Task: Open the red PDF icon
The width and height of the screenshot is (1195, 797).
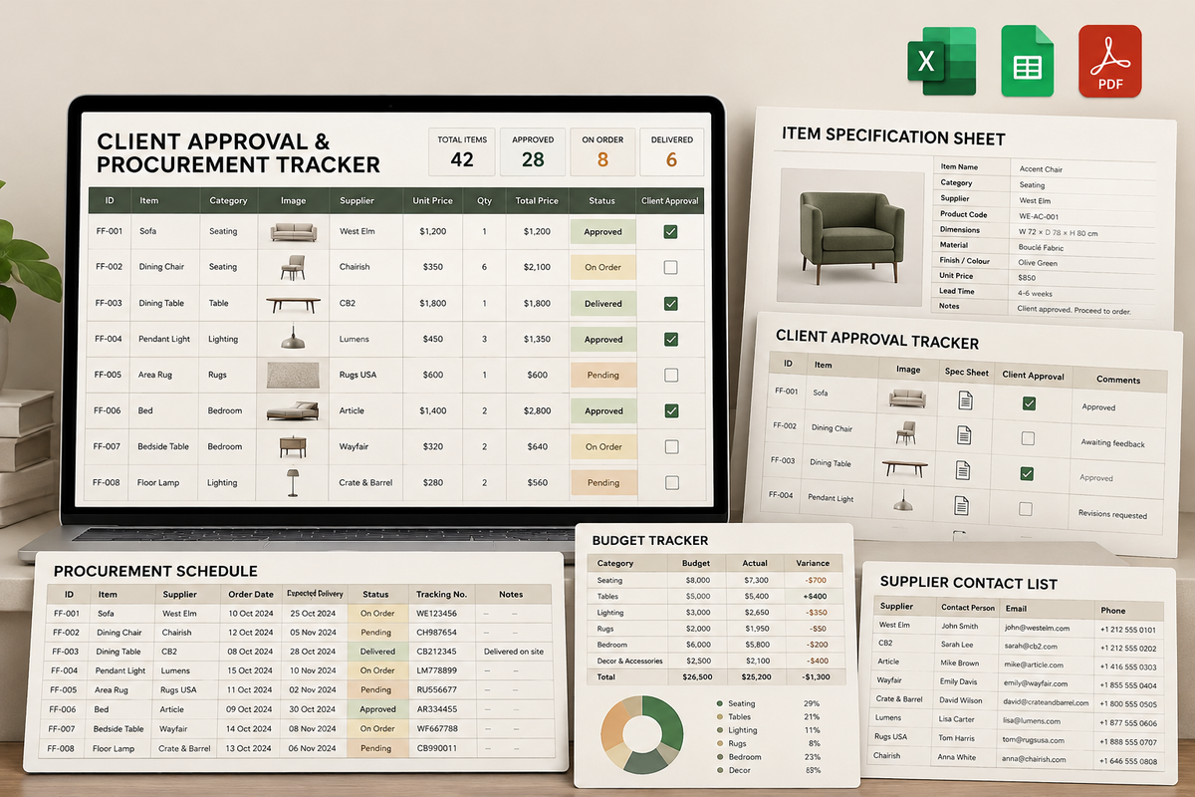Action: click(x=1109, y=62)
